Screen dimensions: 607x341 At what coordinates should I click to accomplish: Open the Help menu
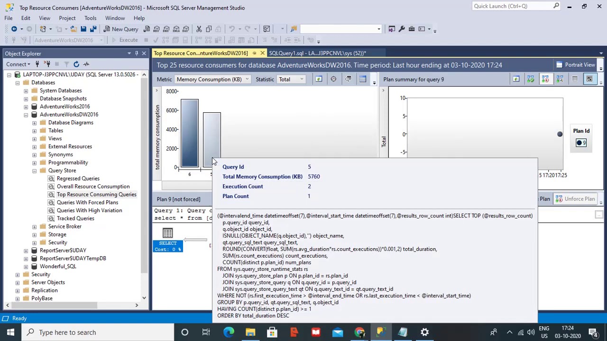coord(139,18)
